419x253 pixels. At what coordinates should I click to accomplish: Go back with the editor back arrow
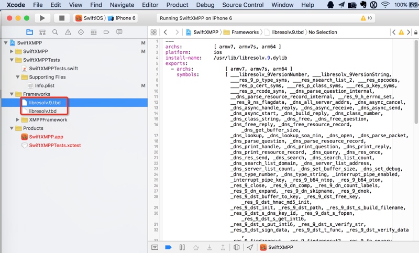click(166, 32)
